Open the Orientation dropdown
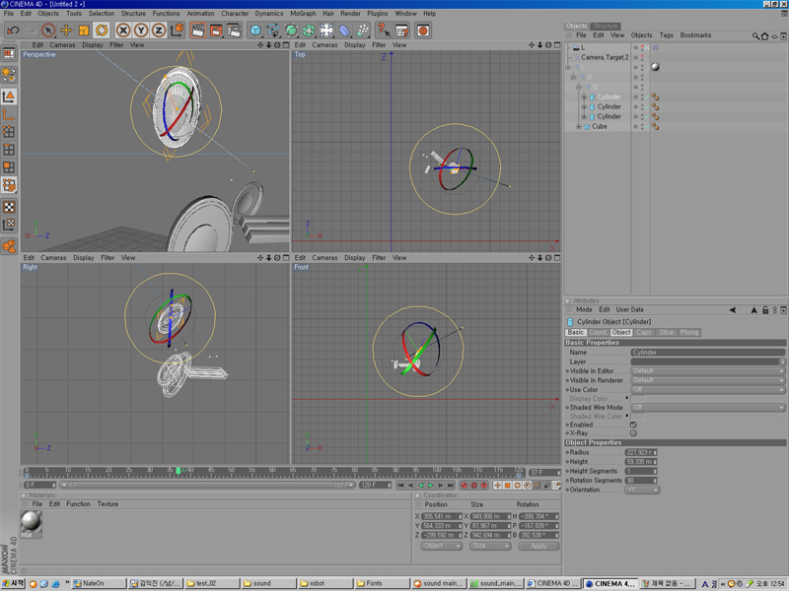789x591 pixels. point(642,490)
